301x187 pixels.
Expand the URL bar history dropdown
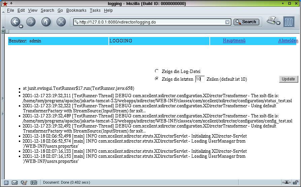pyautogui.click(x=228, y=22)
